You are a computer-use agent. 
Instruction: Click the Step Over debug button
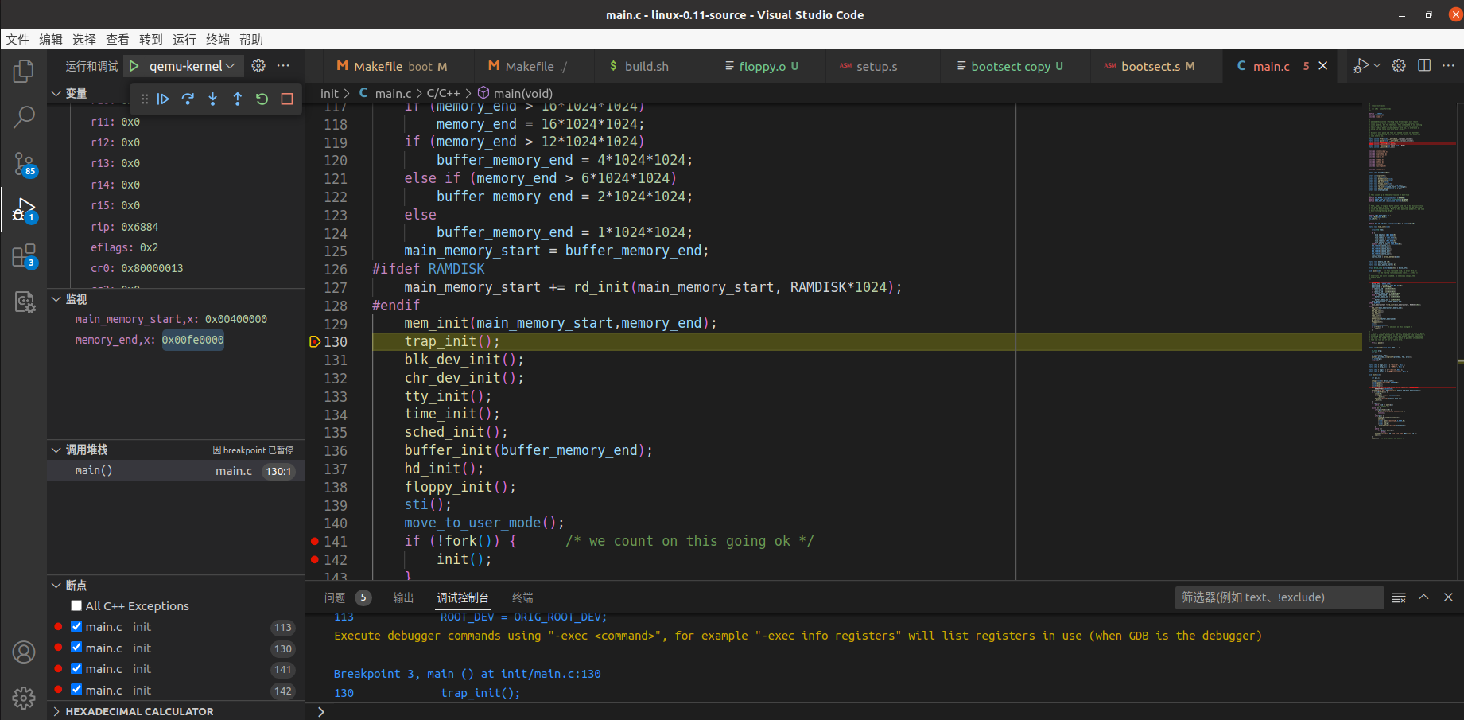pyautogui.click(x=188, y=99)
